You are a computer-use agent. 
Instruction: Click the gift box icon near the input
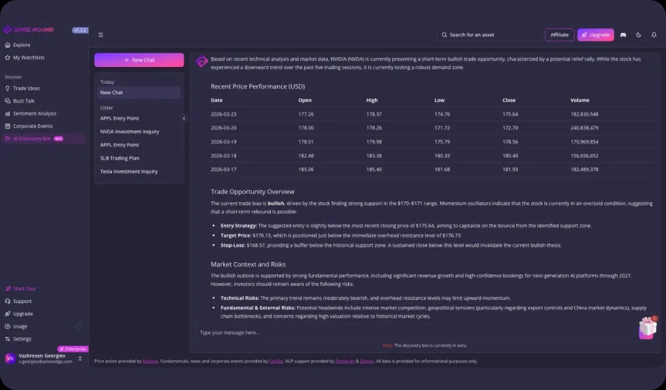(648, 329)
